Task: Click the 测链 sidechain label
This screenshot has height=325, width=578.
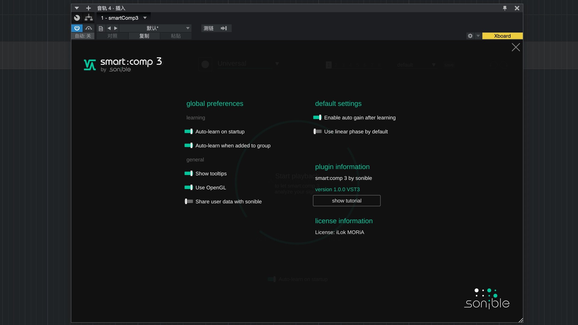Action: [209, 28]
